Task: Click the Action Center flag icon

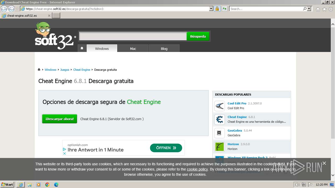Action: pos(310,185)
